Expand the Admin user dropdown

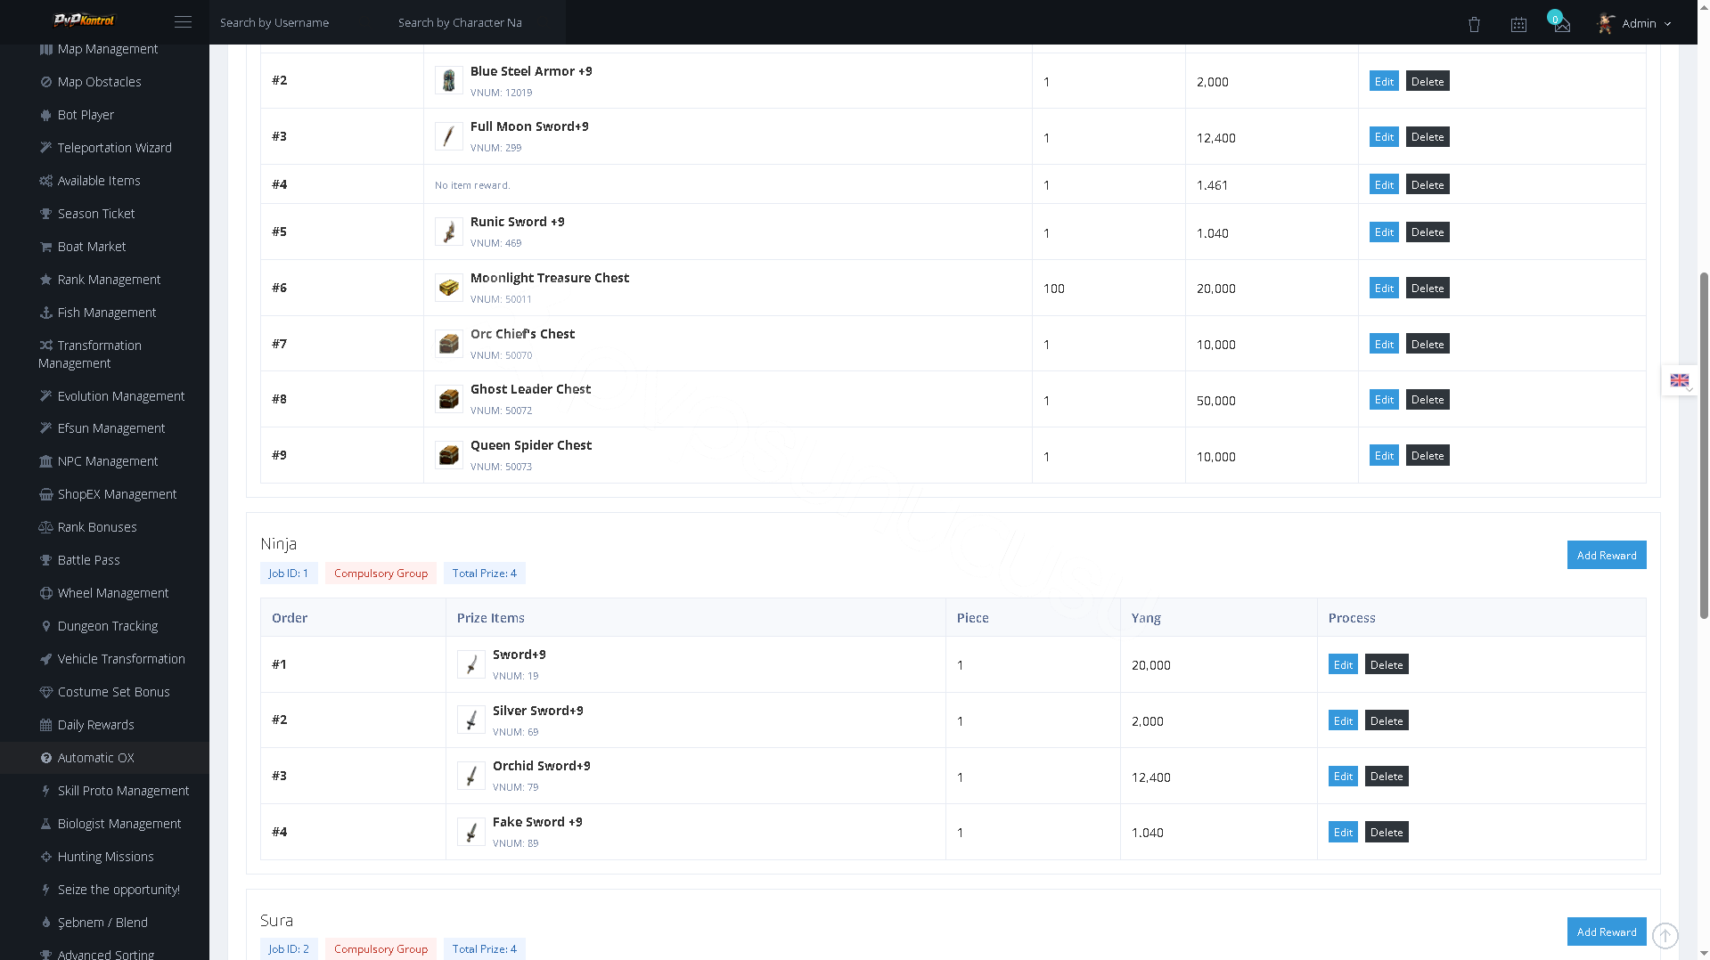pyautogui.click(x=1634, y=23)
